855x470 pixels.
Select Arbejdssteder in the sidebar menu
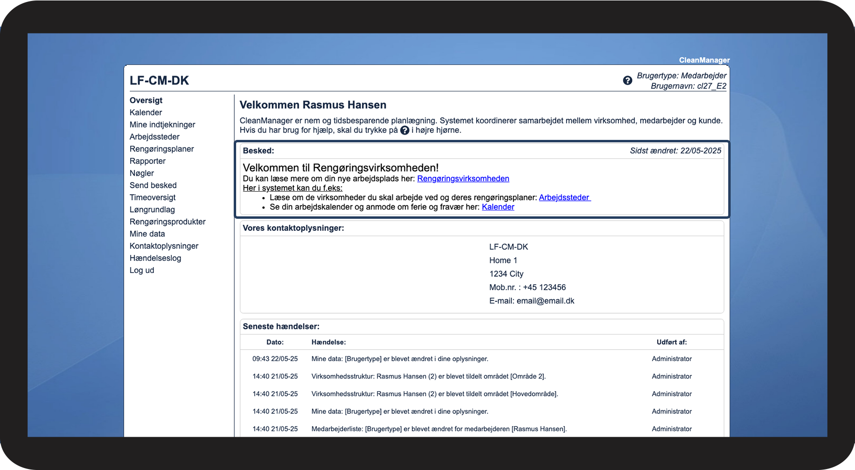tap(154, 136)
